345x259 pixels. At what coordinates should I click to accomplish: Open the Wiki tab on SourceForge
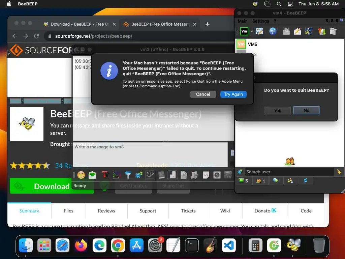225,211
